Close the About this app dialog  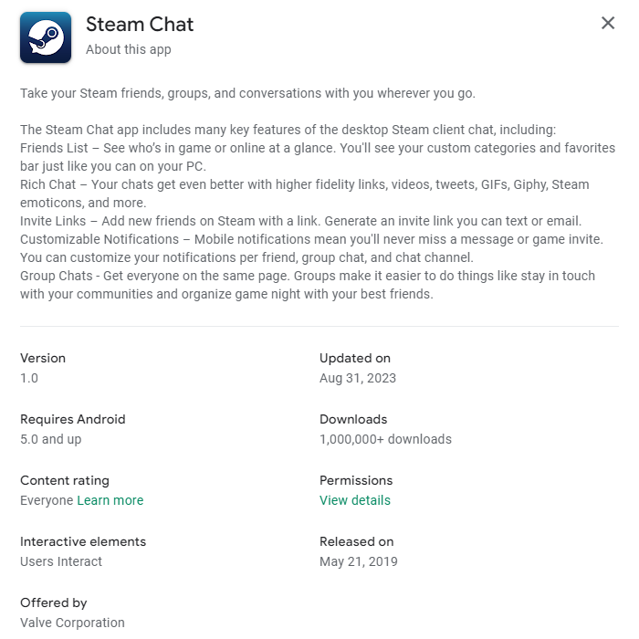click(608, 24)
